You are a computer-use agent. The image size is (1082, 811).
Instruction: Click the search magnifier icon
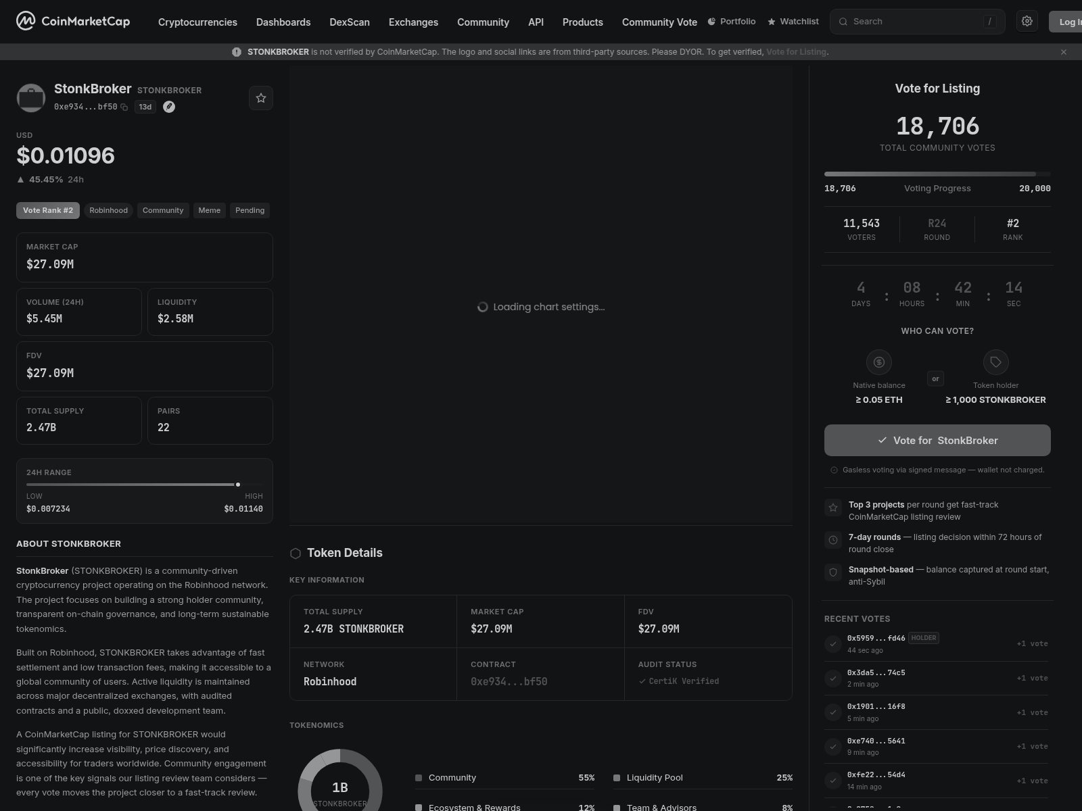843,22
